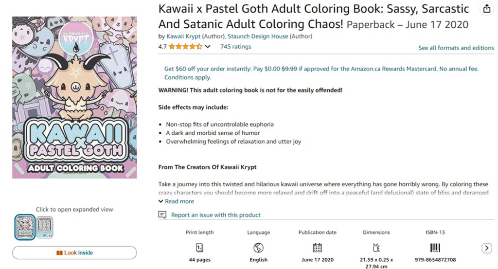The height and width of the screenshot is (269, 498).
Task: Click the share icon beside the title
Action: 486,9
